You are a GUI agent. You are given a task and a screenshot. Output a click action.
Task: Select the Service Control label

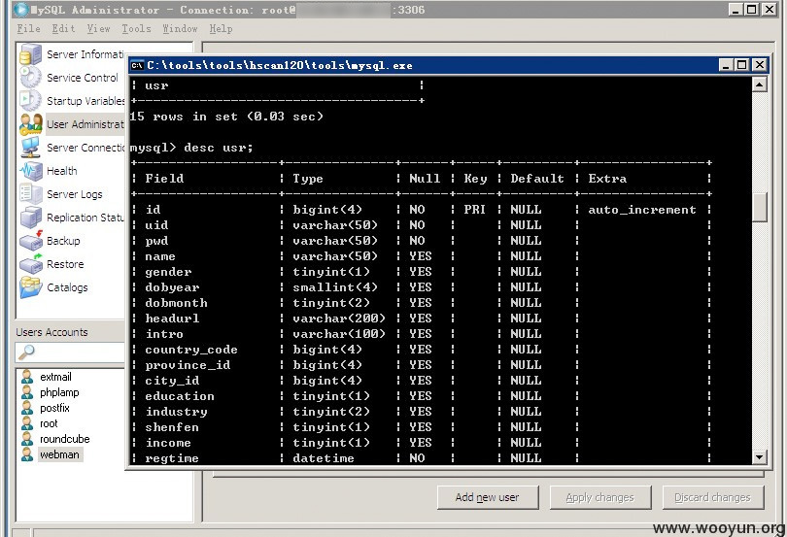(x=83, y=78)
